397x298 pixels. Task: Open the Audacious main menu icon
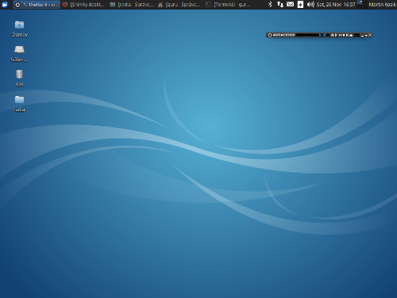click(270, 35)
